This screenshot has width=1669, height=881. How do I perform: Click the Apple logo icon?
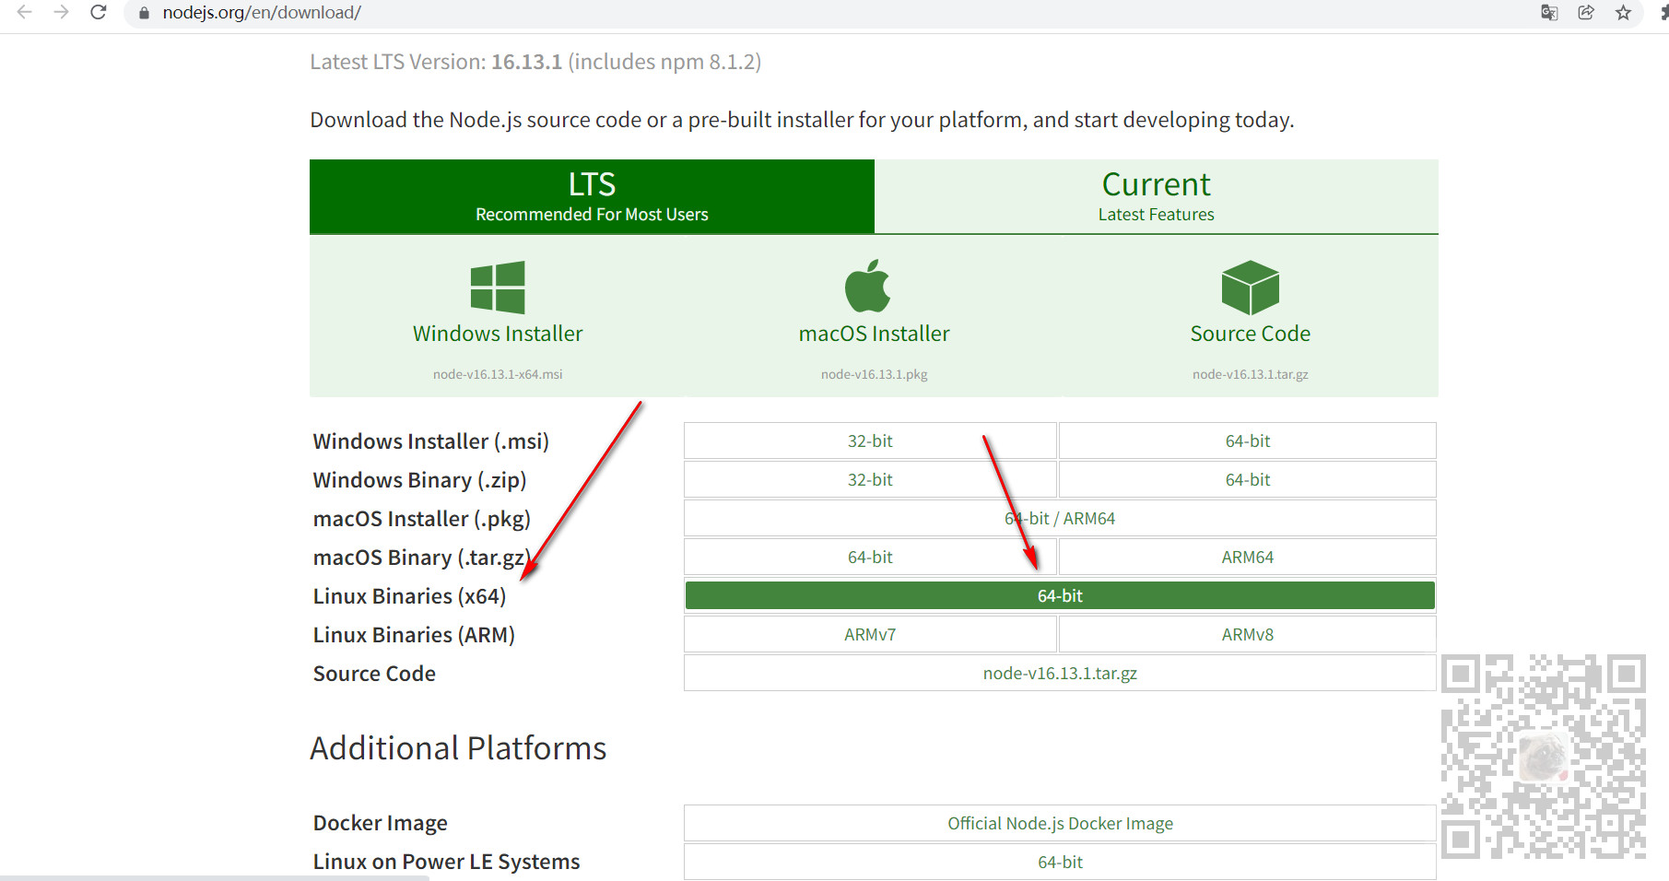867,286
